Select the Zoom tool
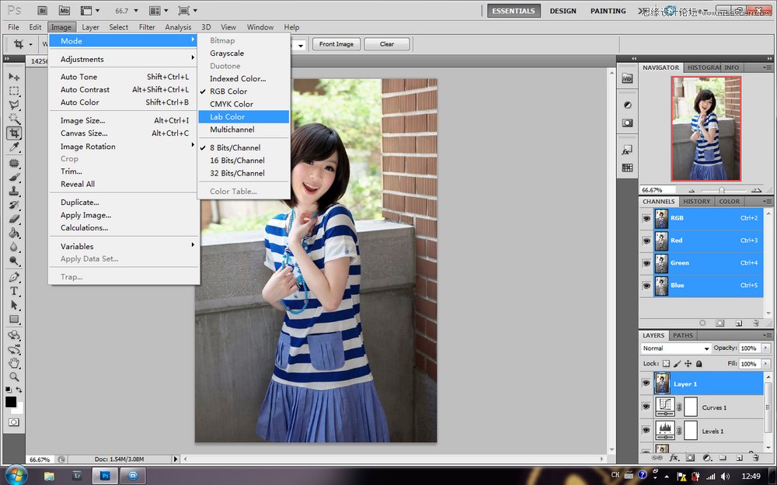 pos(13,376)
